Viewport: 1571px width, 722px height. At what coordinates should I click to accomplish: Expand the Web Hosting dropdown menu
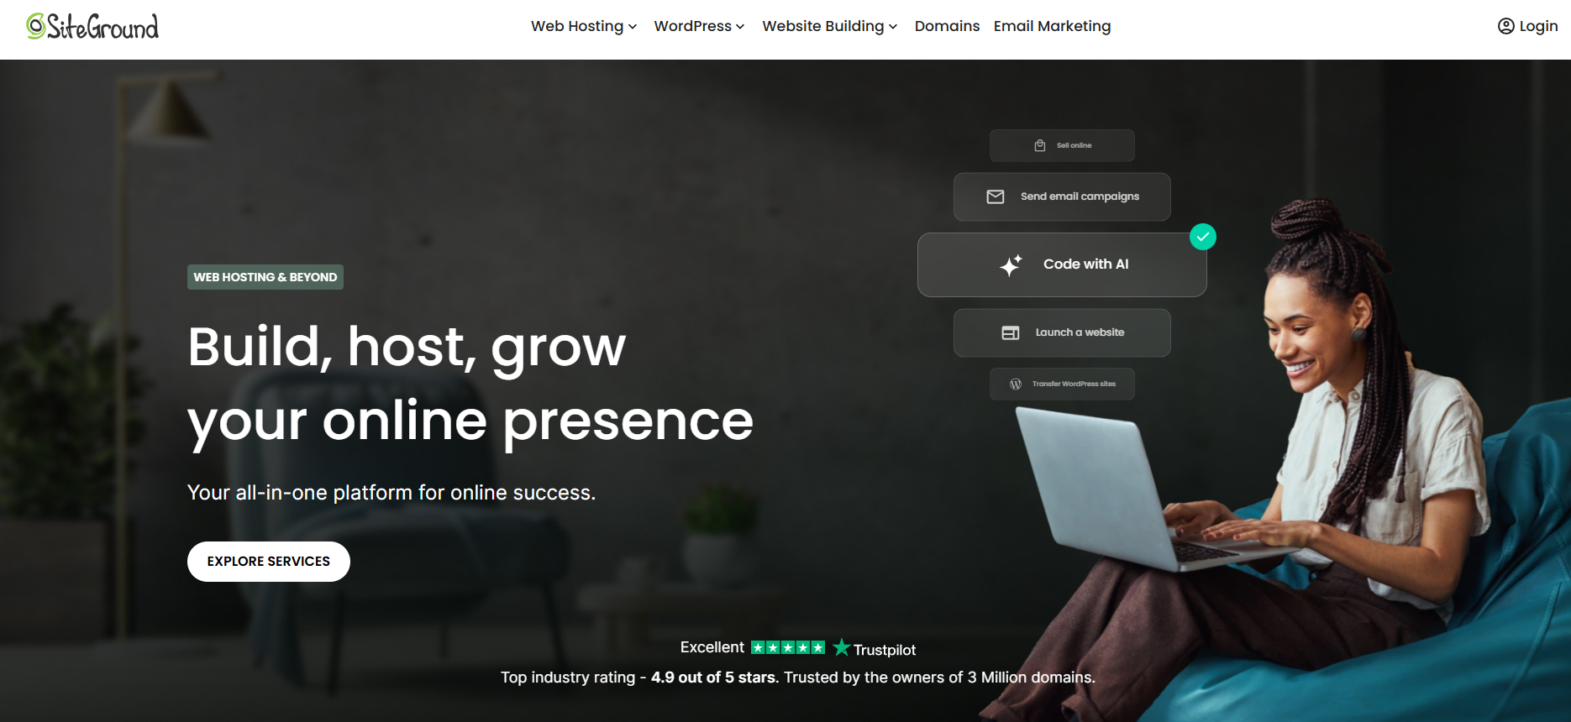[584, 26]
